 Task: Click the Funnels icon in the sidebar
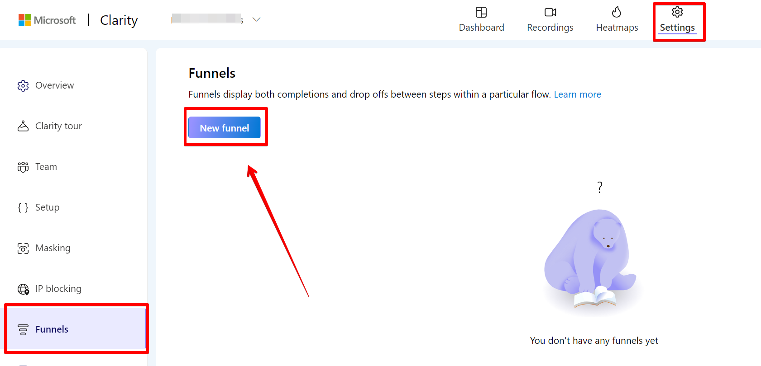tap(23, 329)
